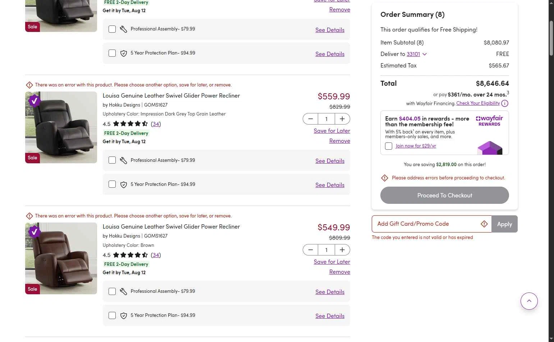Viewport: 554px width, 342px height.
Task: Check Professional Assembly for the Dark Grey recliner
Action: click(x=112, y=160)
